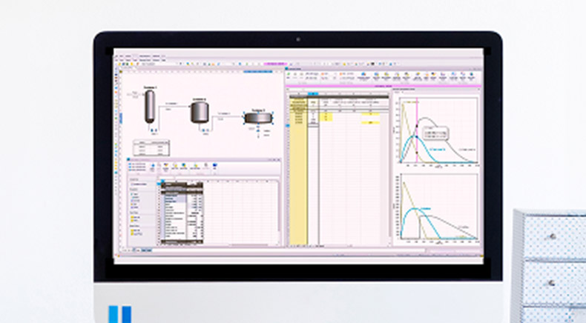Select the blue highlighted sheet tab at the bottom left

point(147,250)
